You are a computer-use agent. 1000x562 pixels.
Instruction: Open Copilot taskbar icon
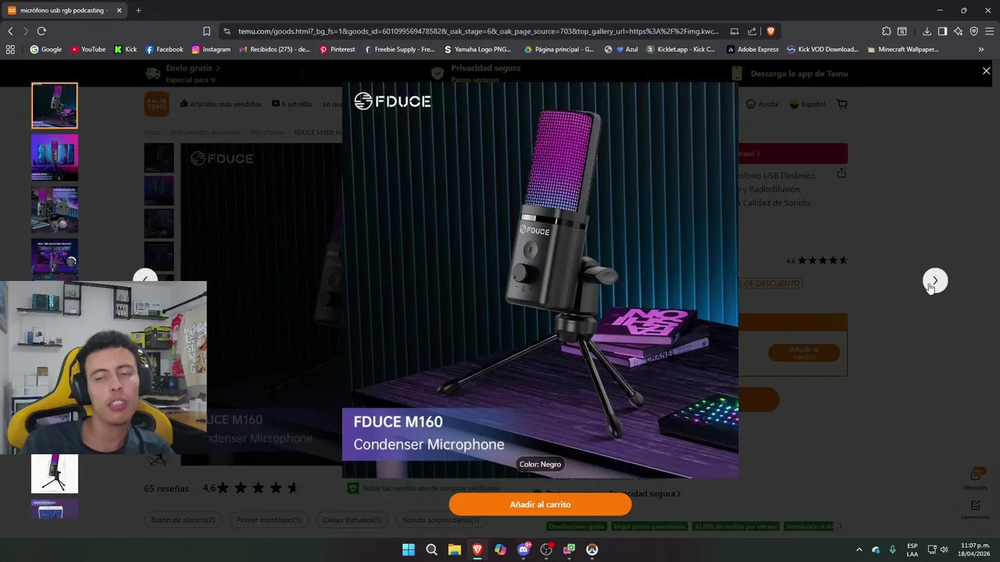tap(500, 550)
